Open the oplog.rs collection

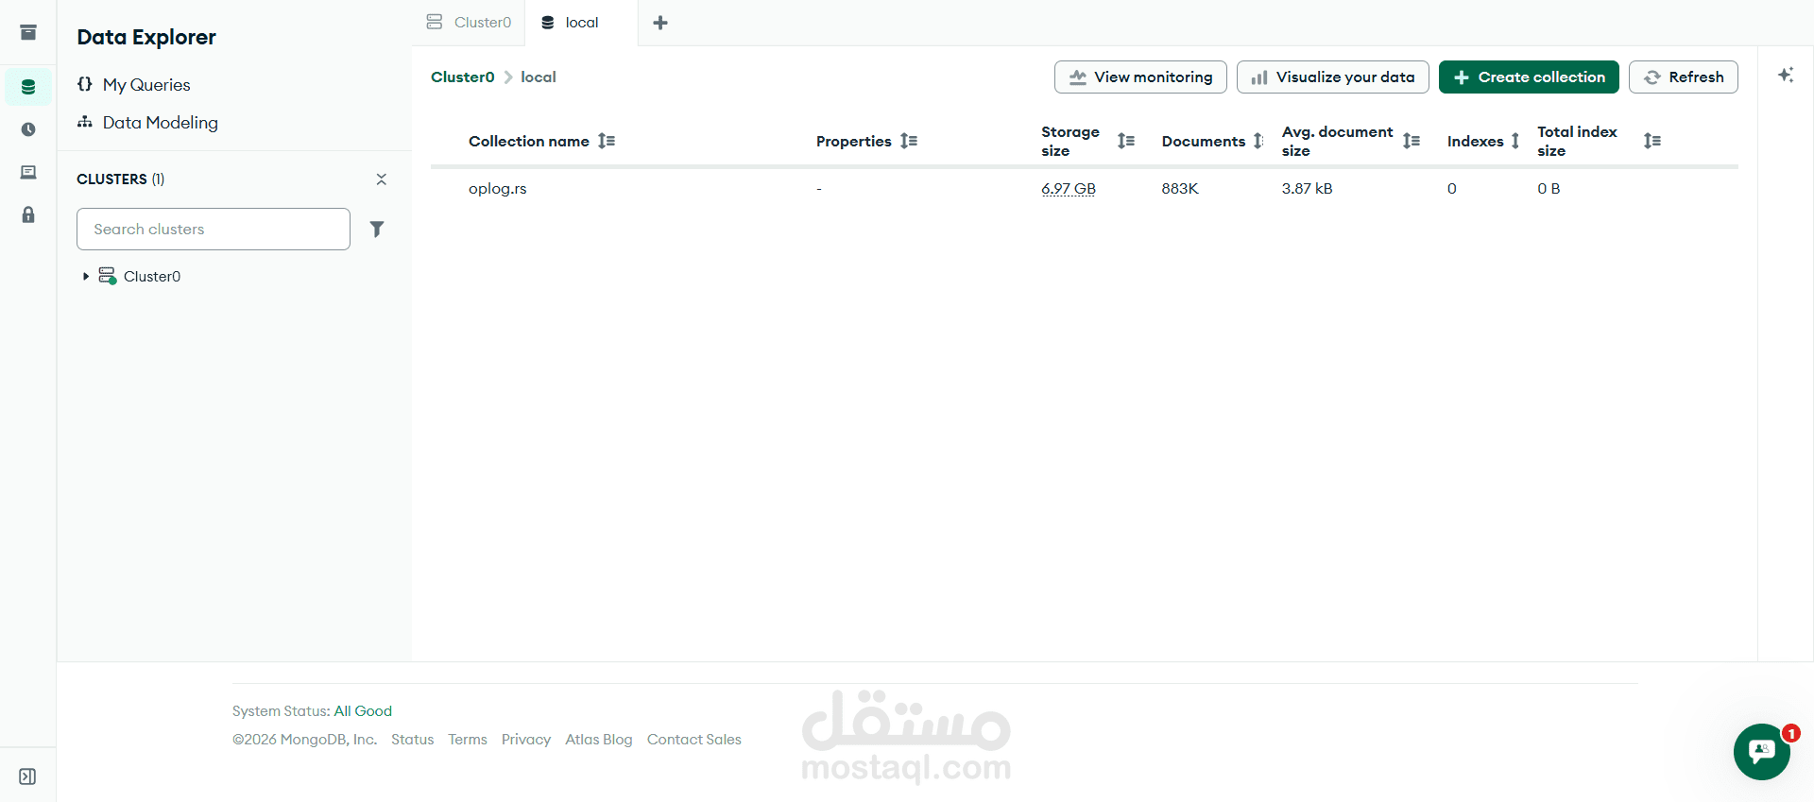(x=498, y=189)
